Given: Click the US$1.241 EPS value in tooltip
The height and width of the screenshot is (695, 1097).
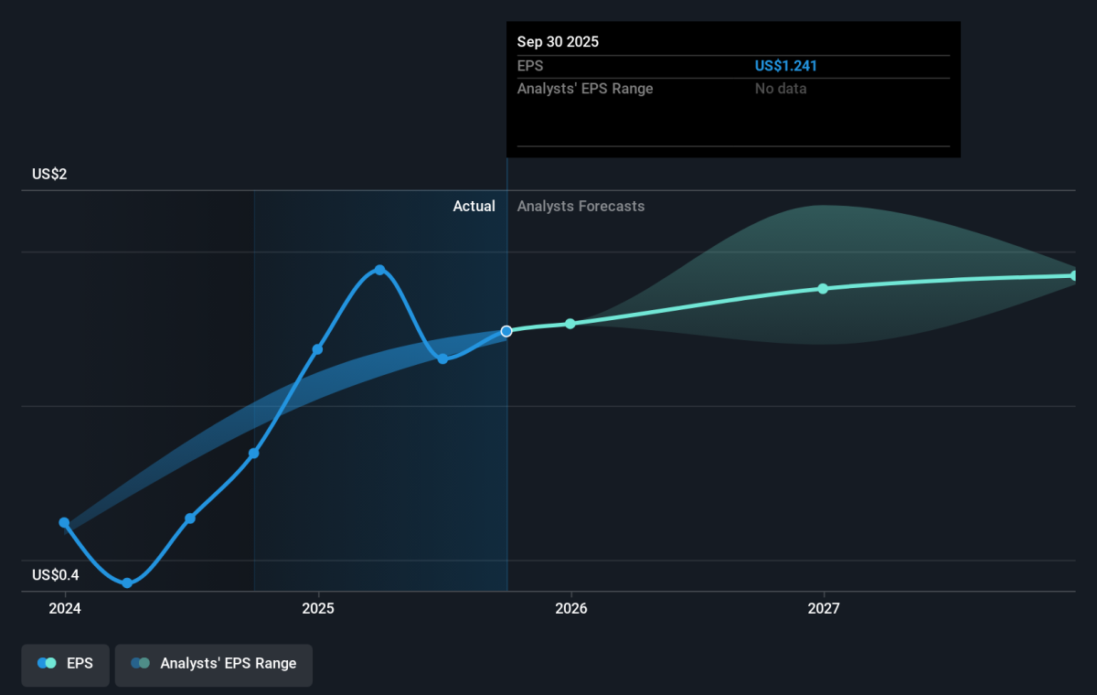Looking at the screenshot, I should tap(785, 66).
